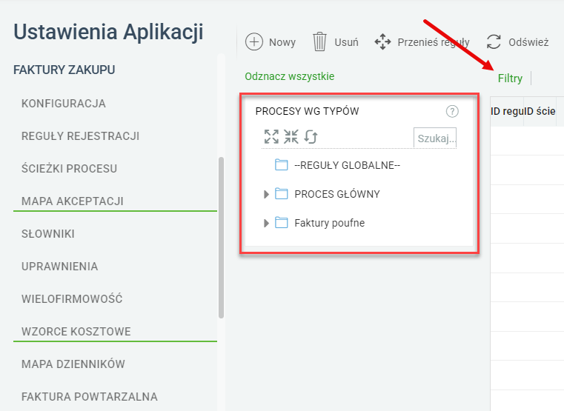Viewport: 564px width, 411px height.
Task: Select PROCES GŁÓWNY tree item label
Action: 337,194
